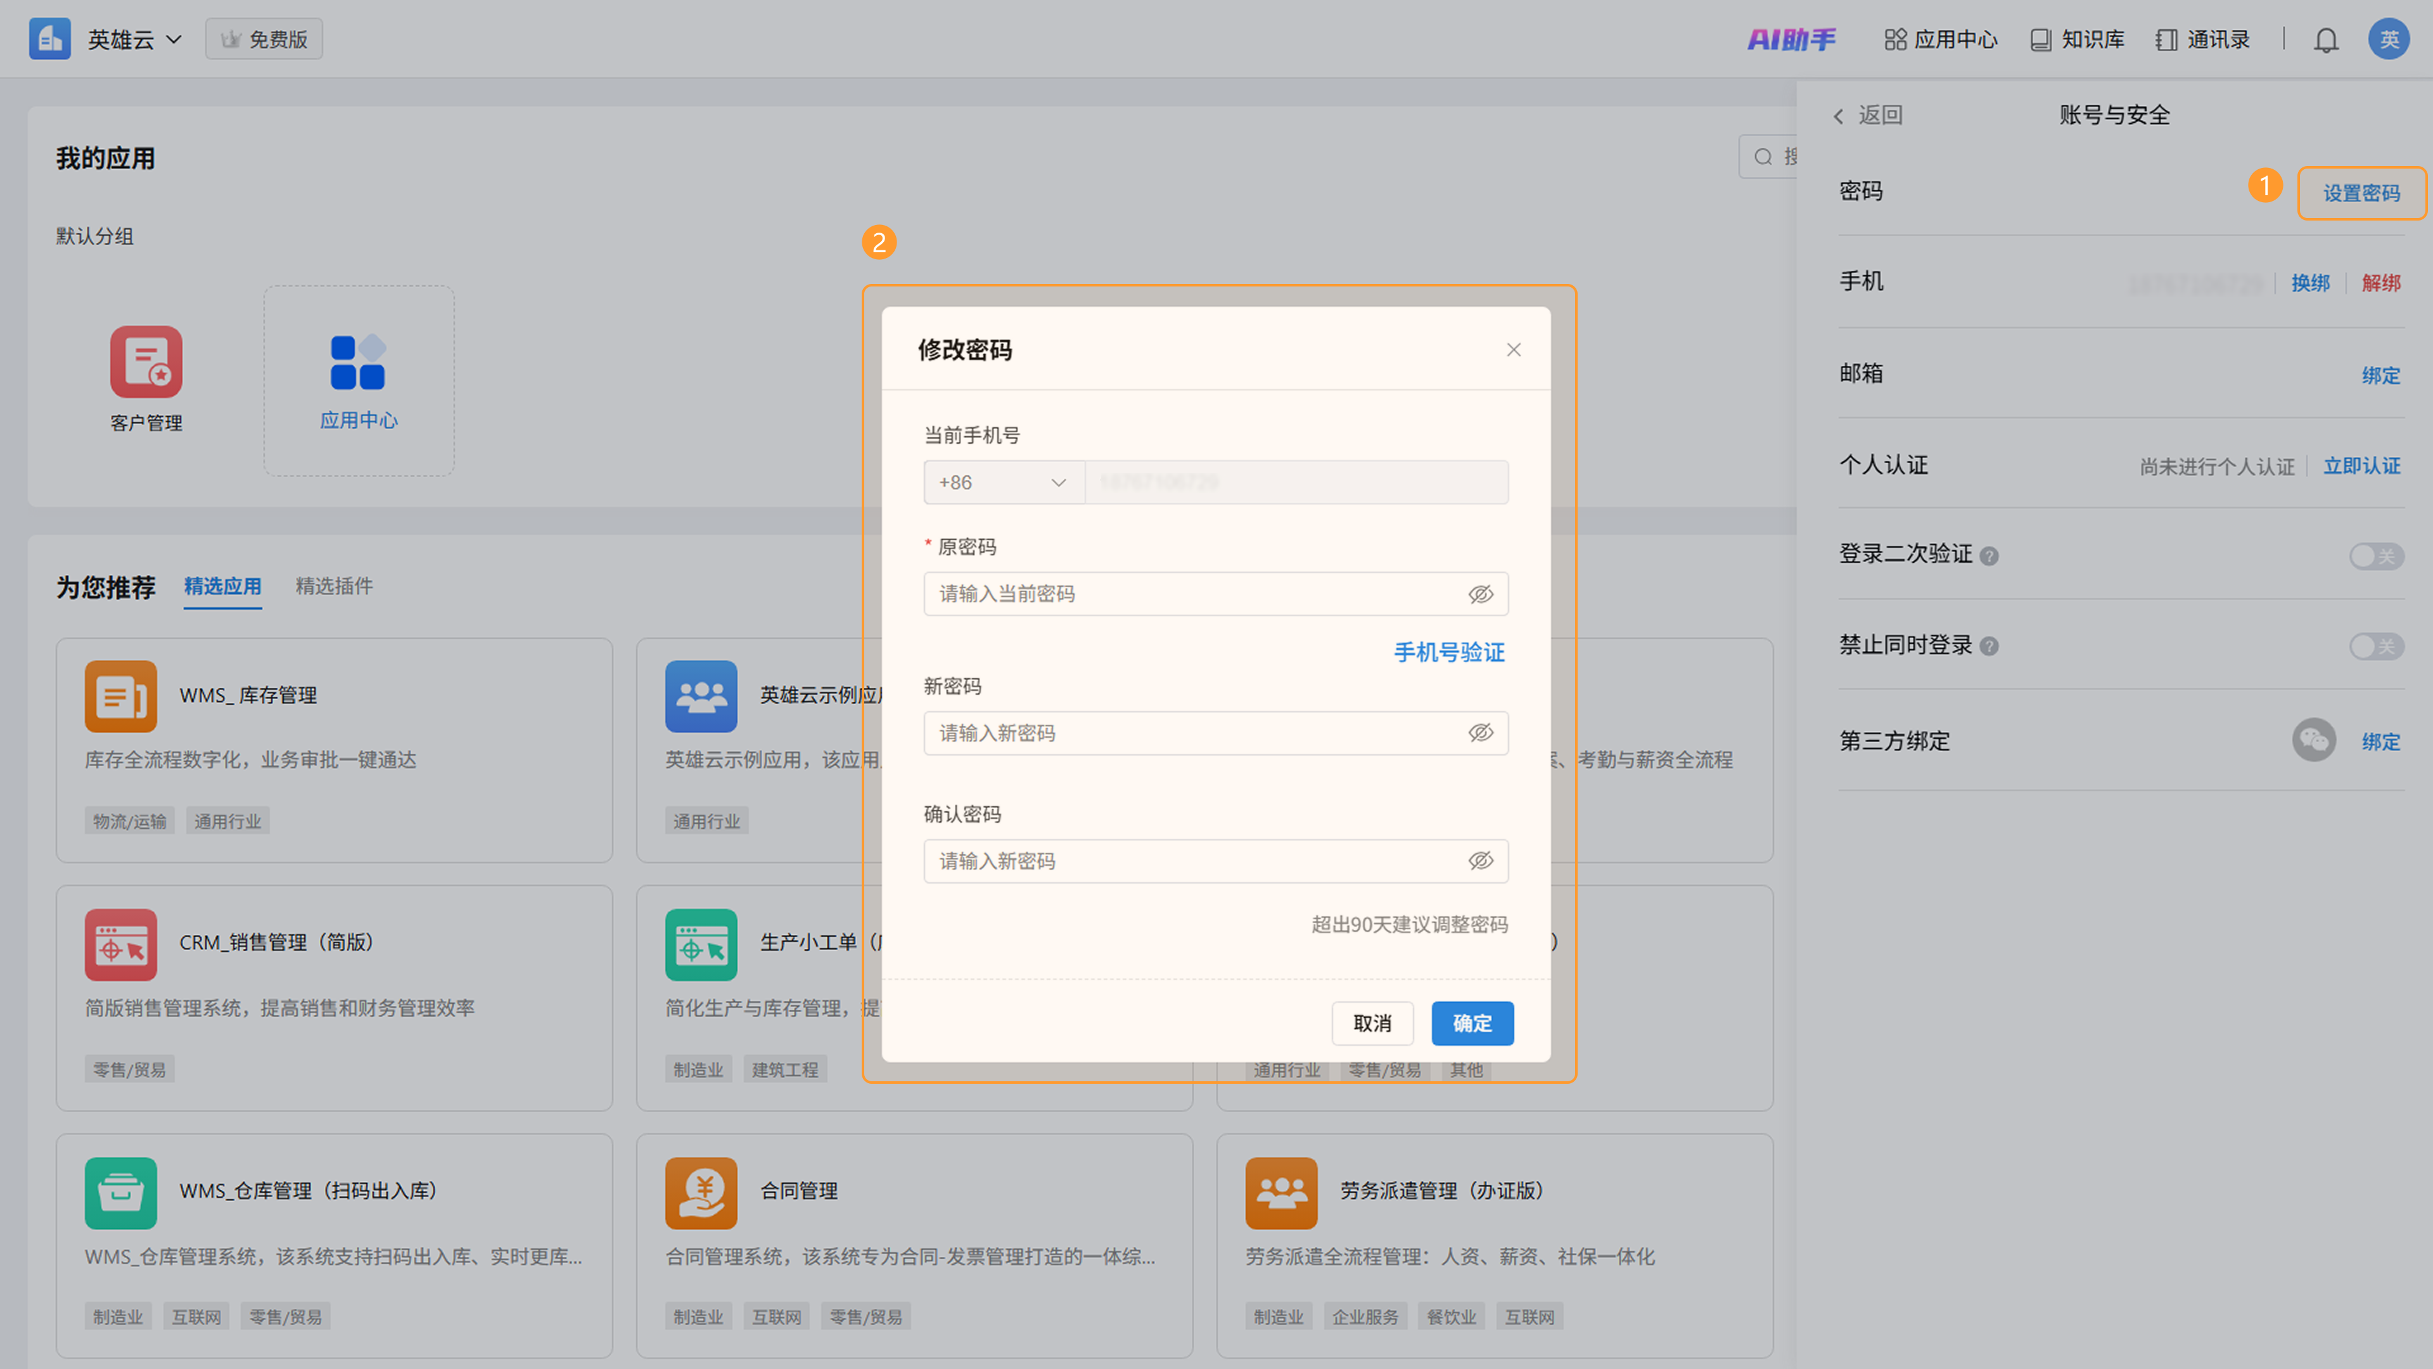The width and height of the screenshot is (2433, 1369).
Task: Click help icon beside 登录二次验证
Action: click(1989, 556)
